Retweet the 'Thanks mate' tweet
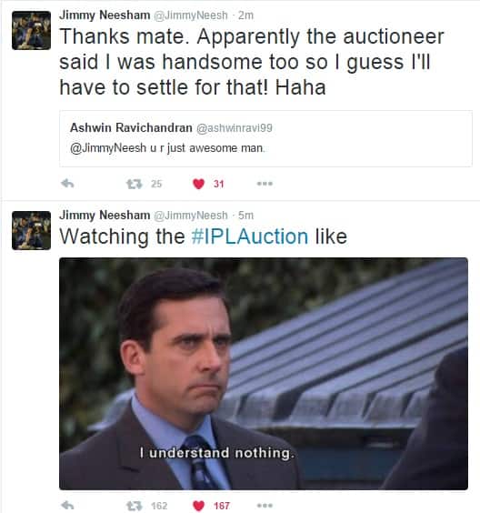The image size is (480, 513). coord(134,184)
